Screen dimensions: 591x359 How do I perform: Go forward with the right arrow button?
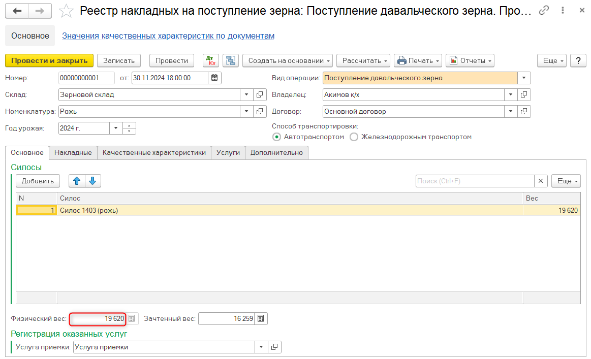pyautogui.click(x=40, y=11)
